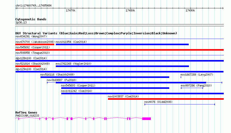Select the large PADI3 last exon block
The height and width of the screenshot is (133, 231).
[146, 118]
